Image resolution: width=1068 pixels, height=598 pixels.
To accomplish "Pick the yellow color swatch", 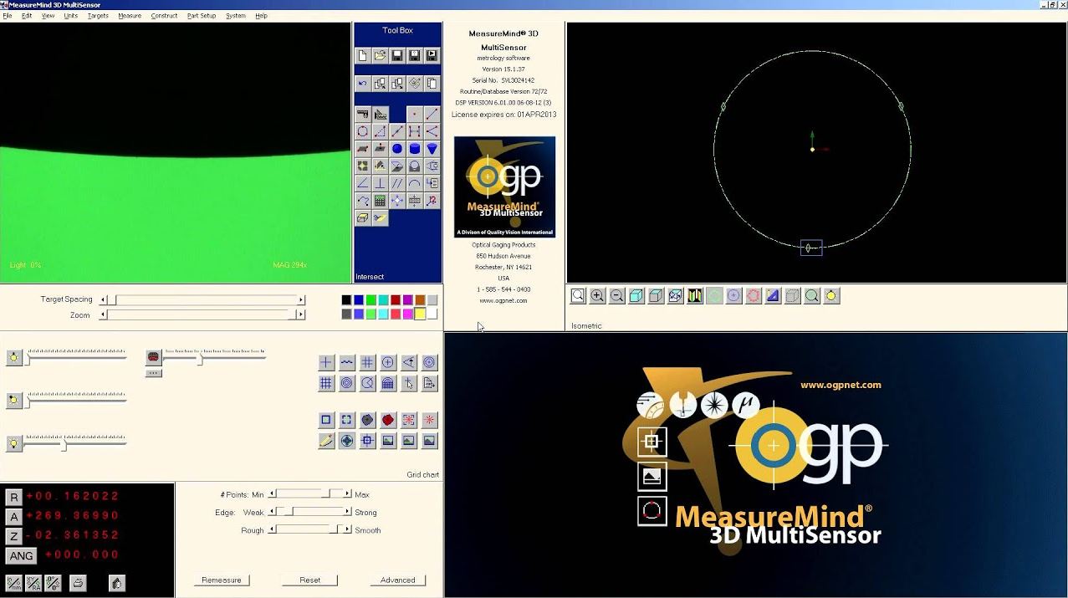I will pyautogui.click(x=420, y=314).
